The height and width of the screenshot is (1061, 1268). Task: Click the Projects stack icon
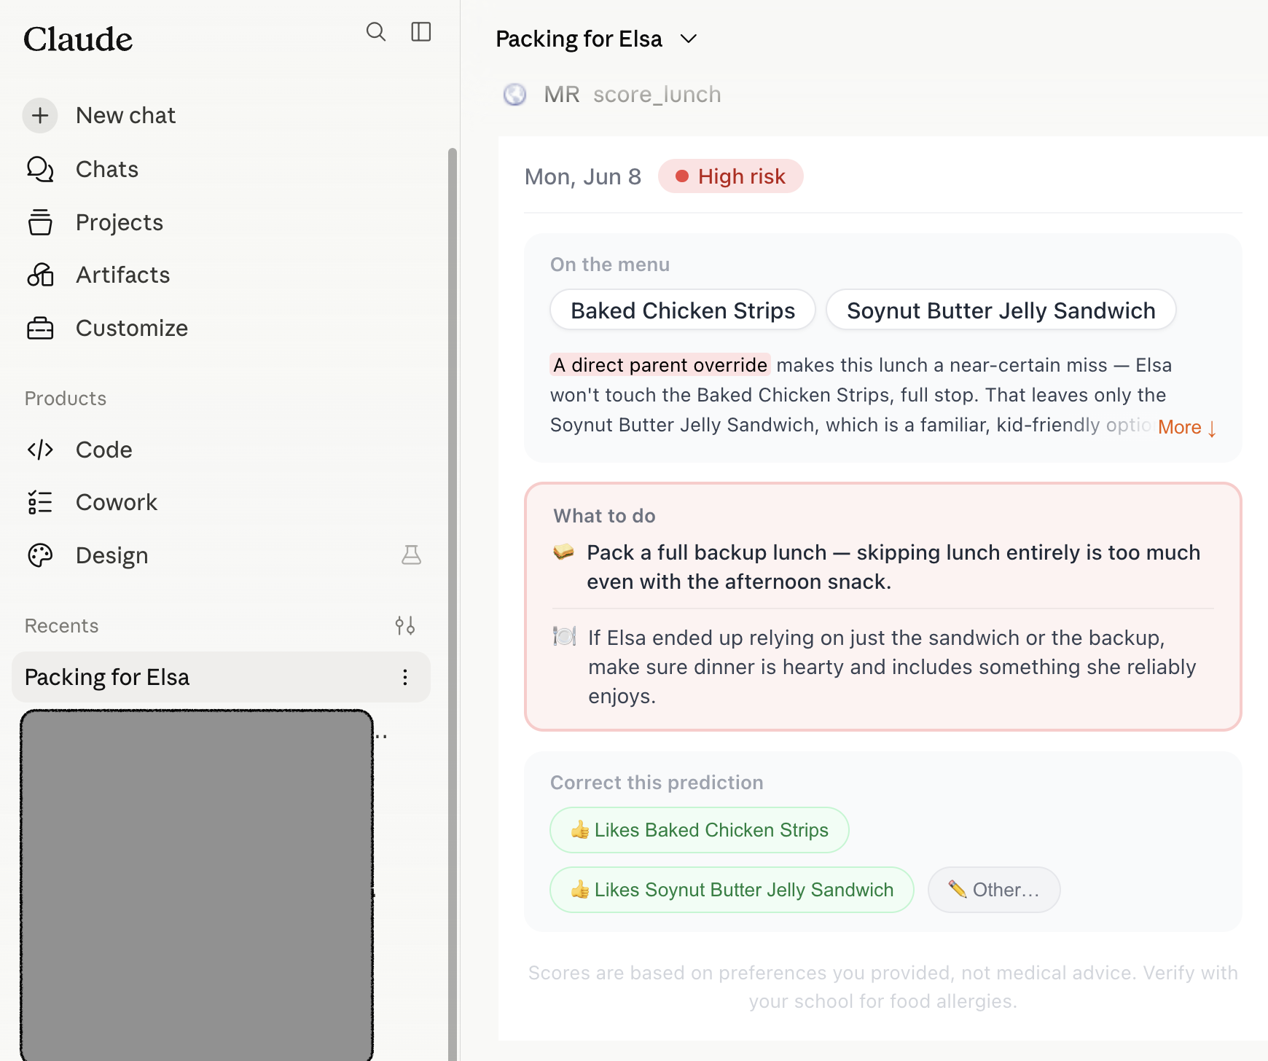pyautogui.click(x=40, y=222)
